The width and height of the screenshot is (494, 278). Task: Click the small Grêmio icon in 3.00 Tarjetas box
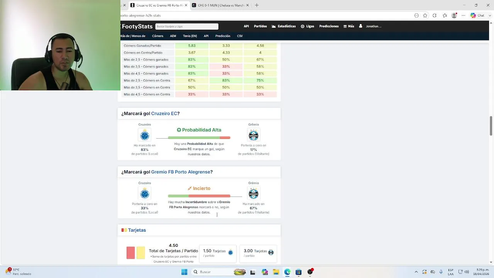click(x=271, y=252)
